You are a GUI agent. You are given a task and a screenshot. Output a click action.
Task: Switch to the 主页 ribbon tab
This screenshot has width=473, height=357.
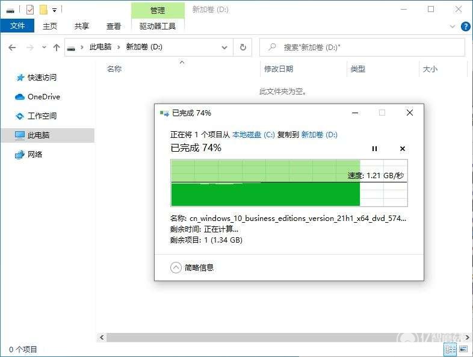(x=50, y=26)
